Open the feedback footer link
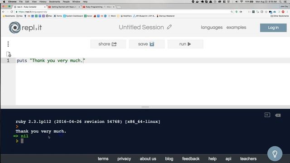The image size is (290, 163). coord(191,159)
